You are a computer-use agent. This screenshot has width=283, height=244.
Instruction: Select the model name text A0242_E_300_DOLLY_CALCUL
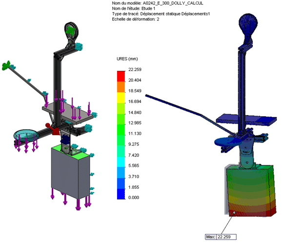(173, 3)
